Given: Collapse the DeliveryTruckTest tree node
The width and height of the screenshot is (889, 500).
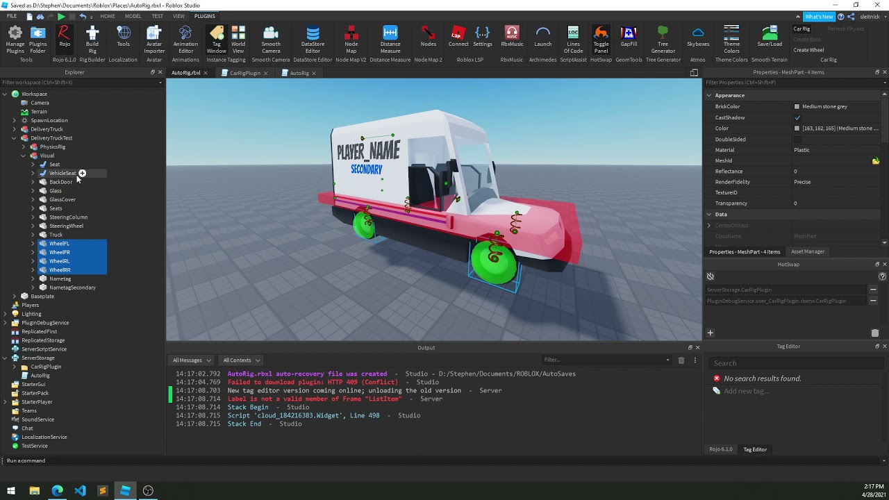Looking at the screenshot, I should pos(14,137).
